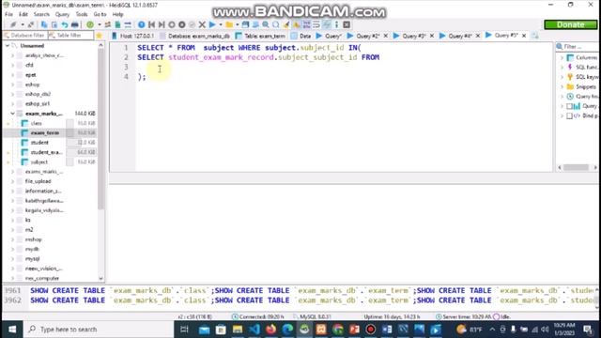
Task: Tick the Bind parameters checkbox
Action: tap(569, 115)
